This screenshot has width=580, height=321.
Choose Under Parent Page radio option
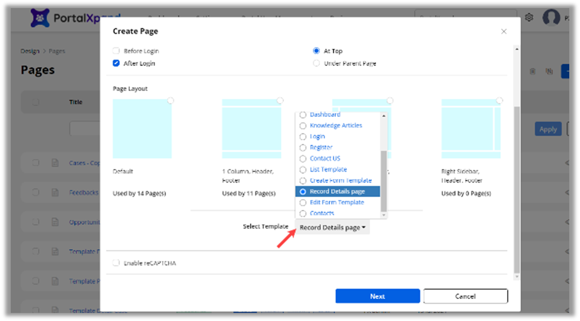[x=316, y=63]
